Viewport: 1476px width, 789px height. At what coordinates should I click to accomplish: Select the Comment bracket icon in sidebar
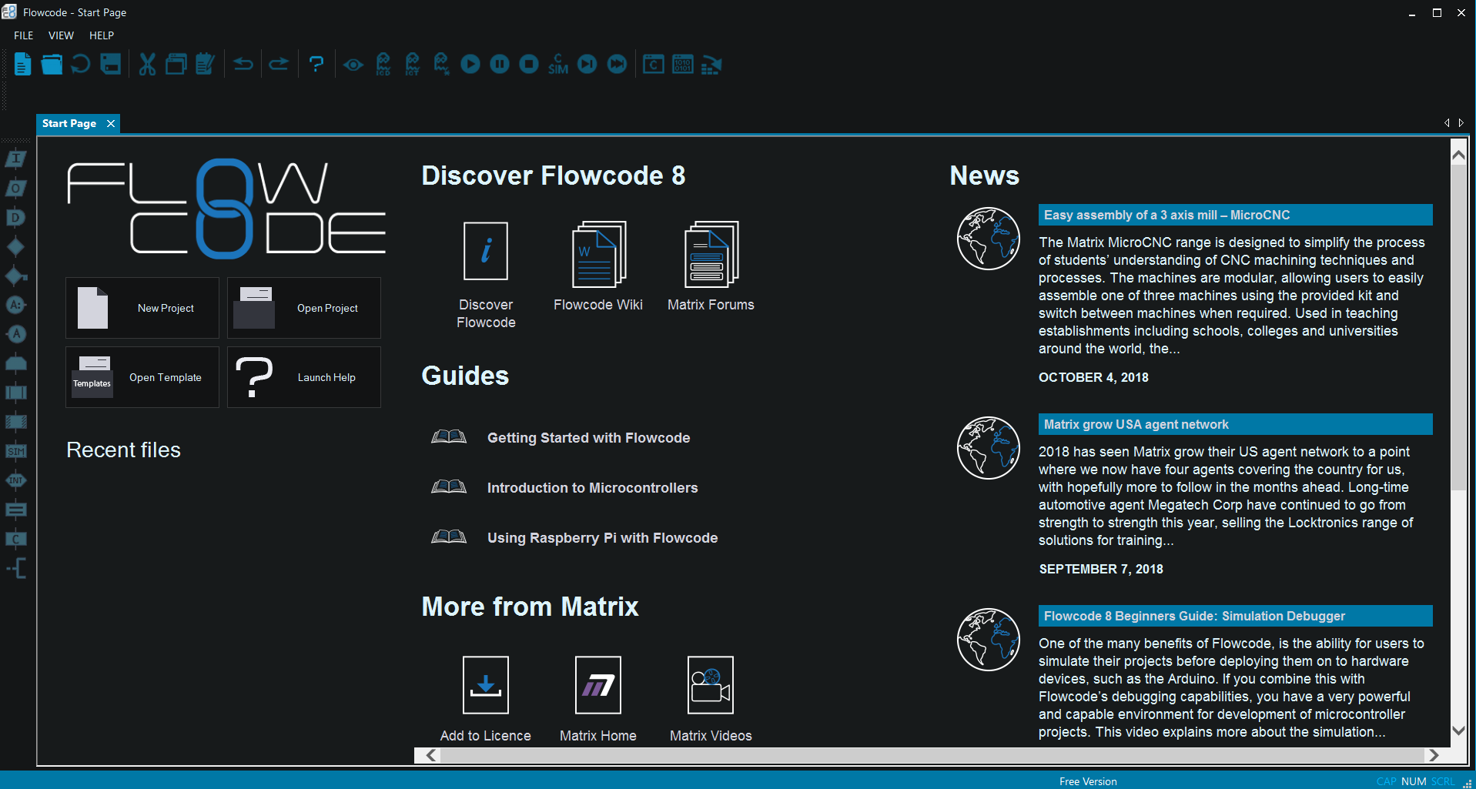click(16, 568)
